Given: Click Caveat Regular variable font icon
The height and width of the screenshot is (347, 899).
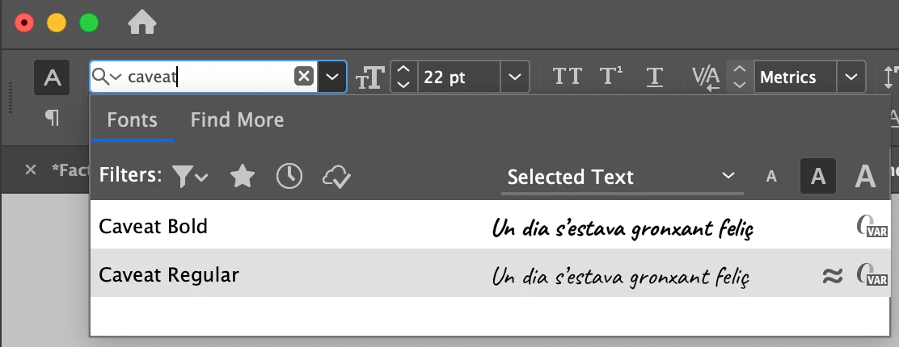Looking at the screenshot, I should pos(872,274).
